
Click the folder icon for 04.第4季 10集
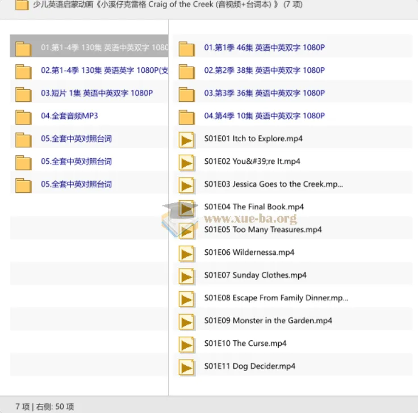[187, 117]
